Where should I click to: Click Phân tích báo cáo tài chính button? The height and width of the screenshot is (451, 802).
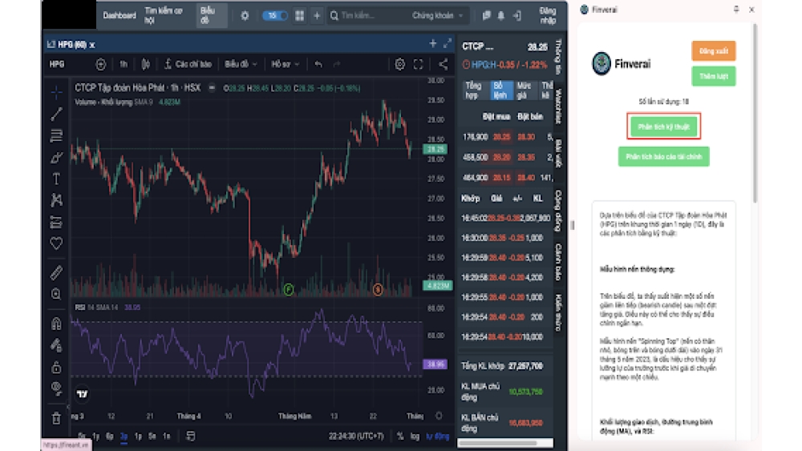point(663,157)
